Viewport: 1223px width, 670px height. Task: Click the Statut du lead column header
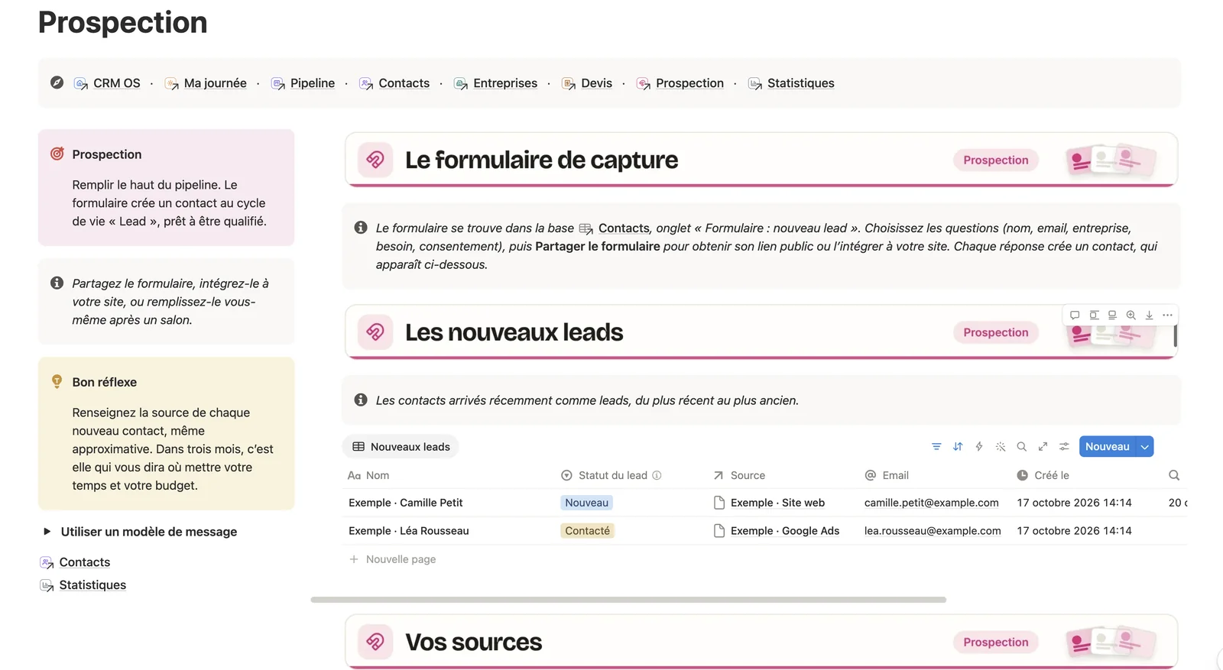pyautogui.click(x=611, y=475)
